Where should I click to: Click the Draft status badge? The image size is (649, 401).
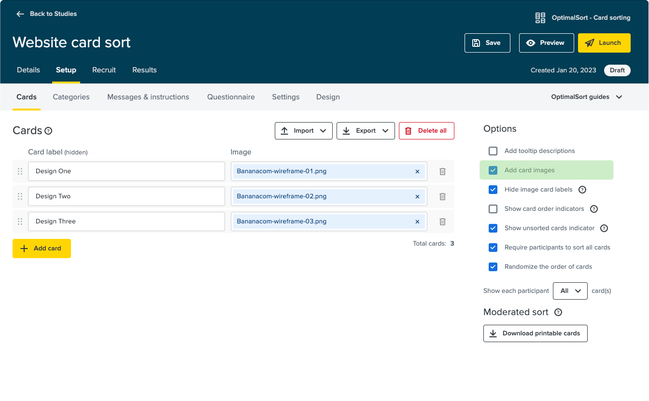tap(617, 70)
